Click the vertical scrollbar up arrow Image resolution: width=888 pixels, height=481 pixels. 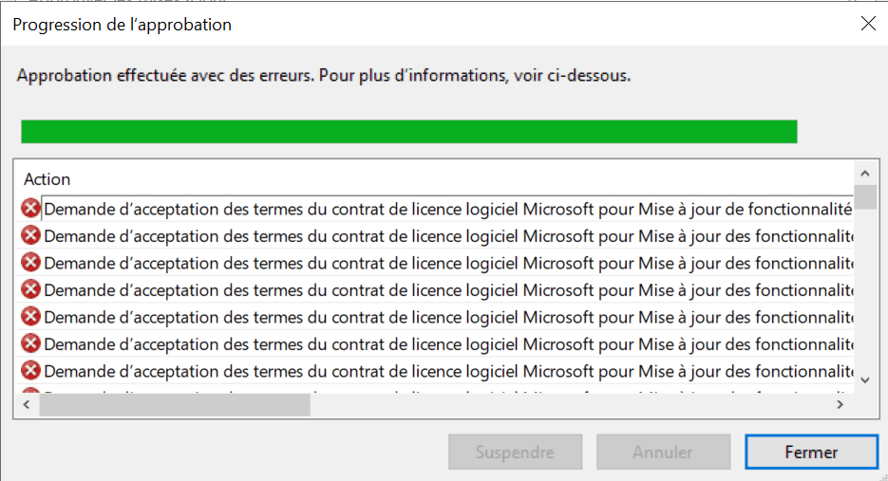865,174
